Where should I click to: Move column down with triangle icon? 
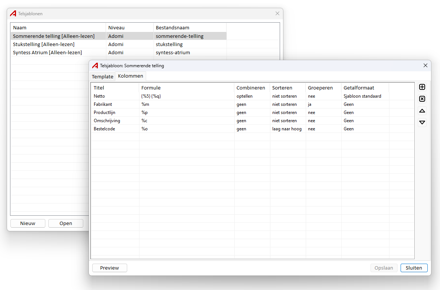(422, 123)
